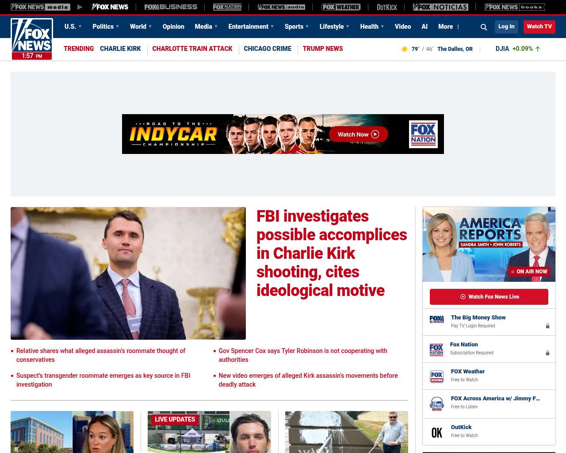Click Watch Fox News Live button
Viewport: 566px width, 453px height.
coord(489,297)
